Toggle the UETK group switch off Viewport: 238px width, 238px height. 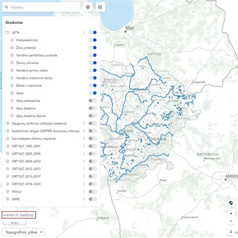(x=93, y=33)
